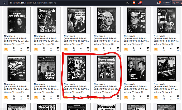Open 'Can the Shah Survive?' cover
The width and height of the screenshot is (182, 110).
(76, 68)
